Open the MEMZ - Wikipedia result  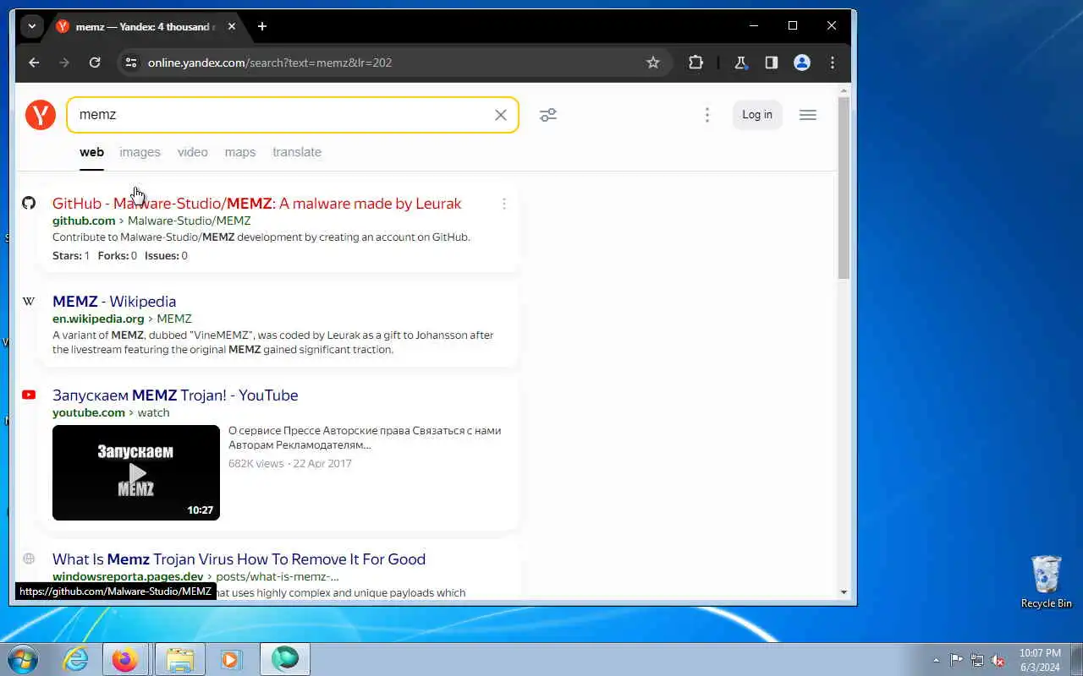(x=114, y=302)
